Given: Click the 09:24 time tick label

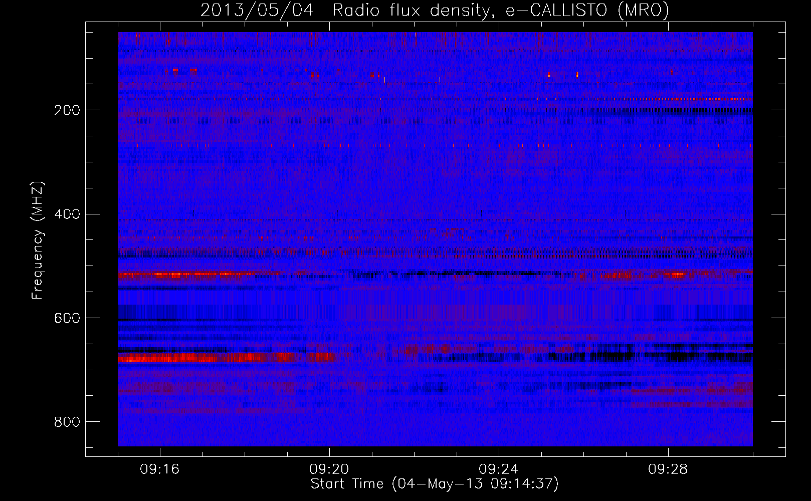Looking at the screenshot, I should tap(499, 469).
